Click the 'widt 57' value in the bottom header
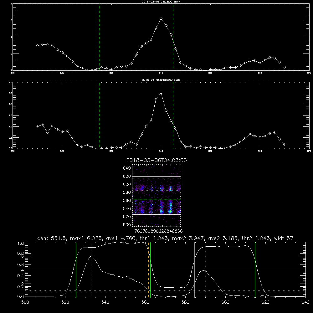 point(284,238)
